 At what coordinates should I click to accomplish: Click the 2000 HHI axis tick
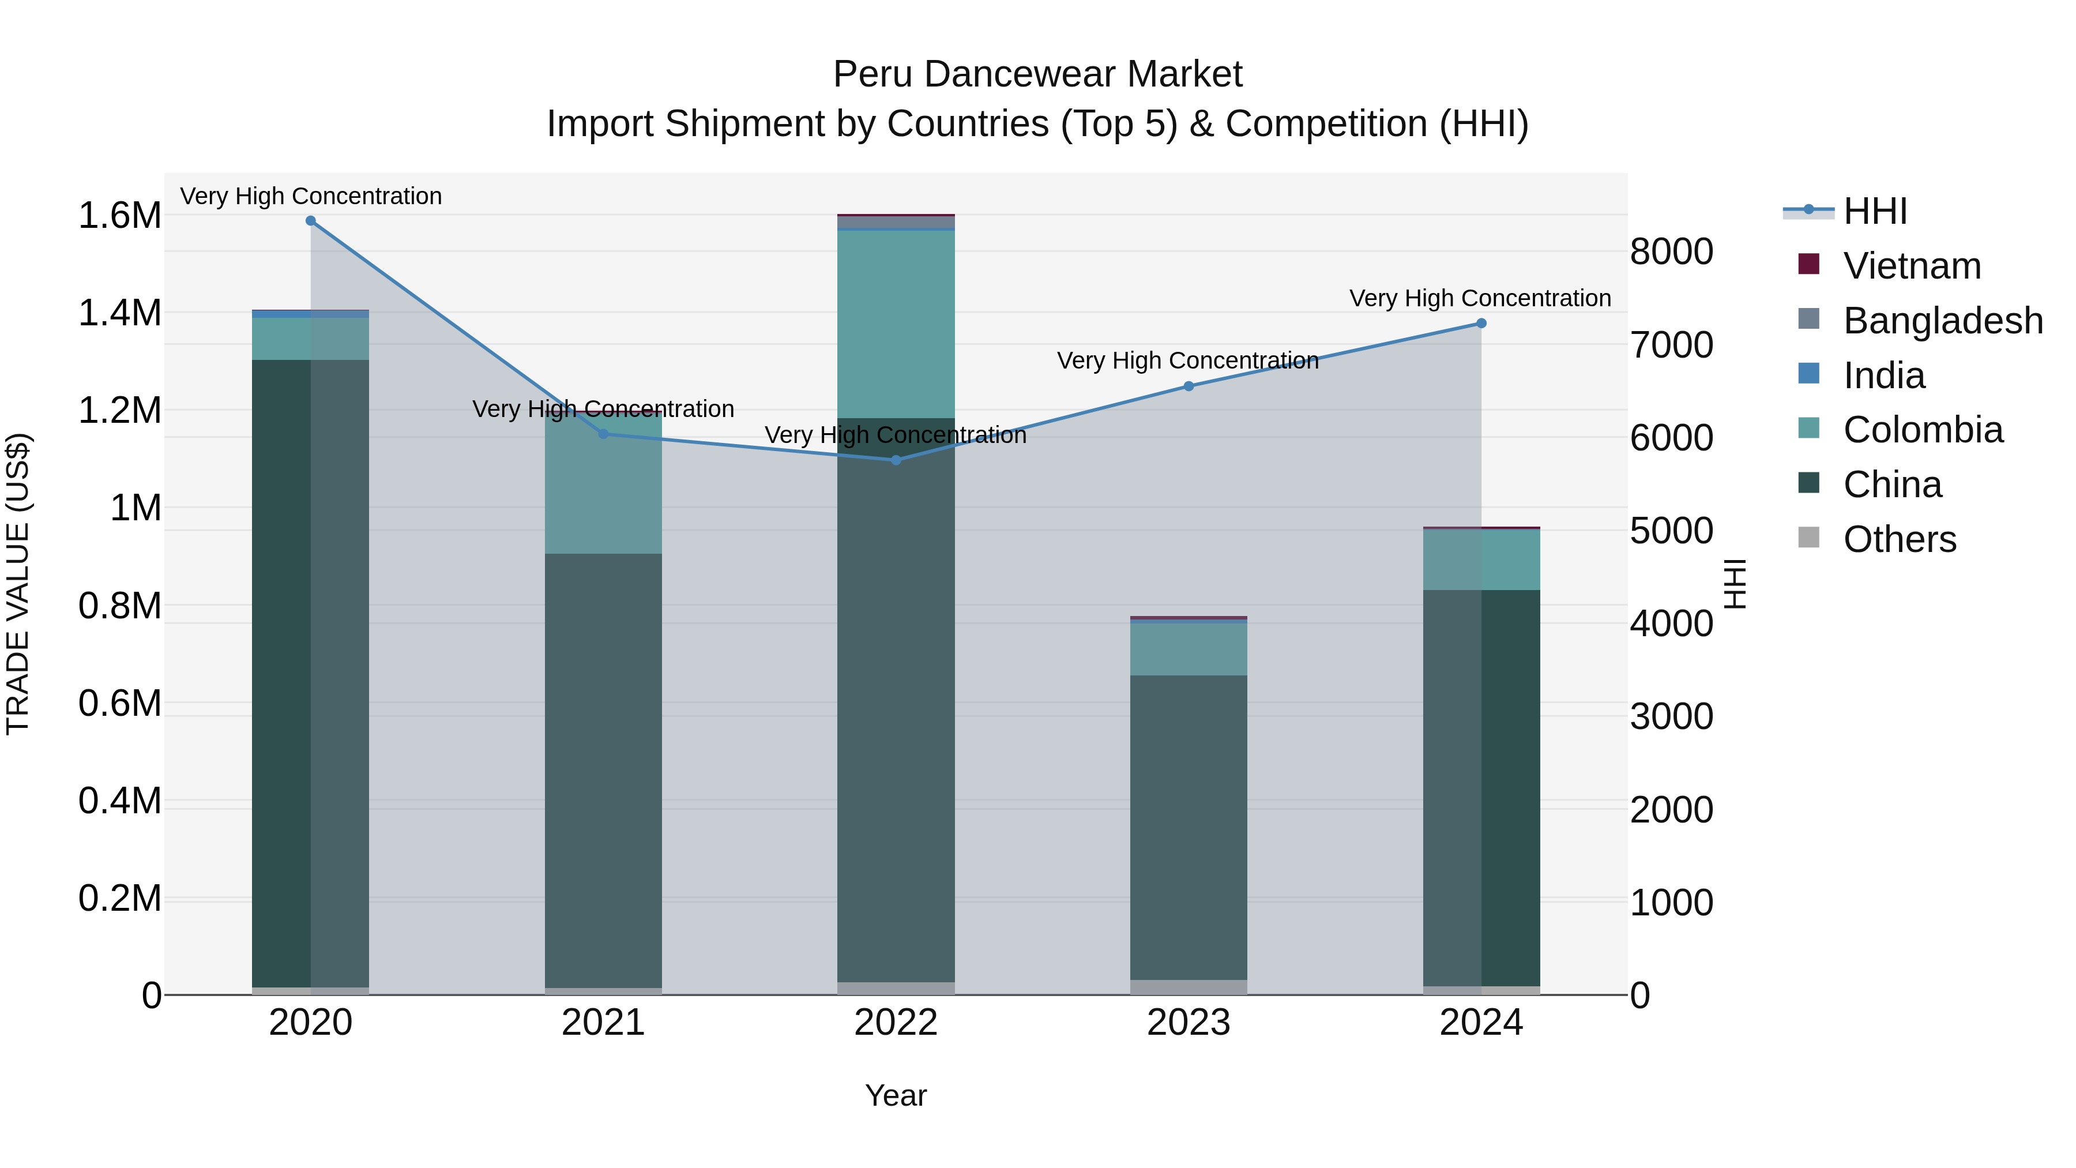1672,810
